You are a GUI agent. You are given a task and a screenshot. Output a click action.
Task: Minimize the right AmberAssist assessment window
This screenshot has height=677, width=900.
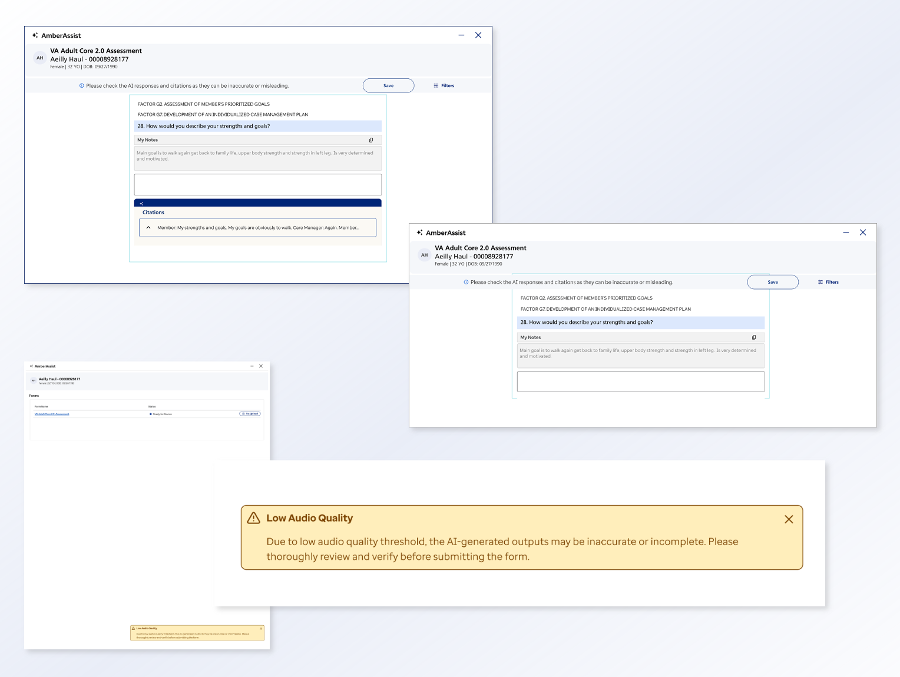pos(846,233)
